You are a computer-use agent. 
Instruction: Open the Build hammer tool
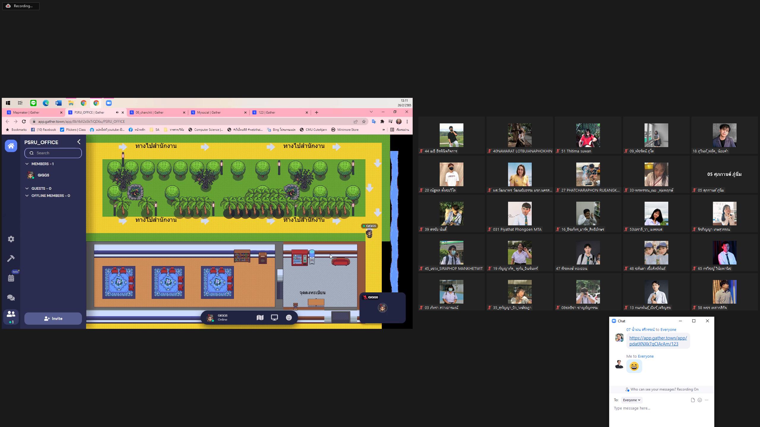[x=11, y=259]
